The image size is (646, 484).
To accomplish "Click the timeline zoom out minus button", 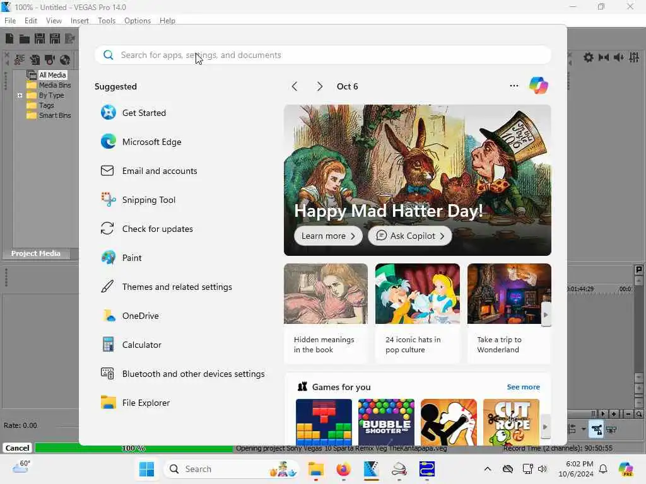I will pyautogui.click(x=628, y=413).
